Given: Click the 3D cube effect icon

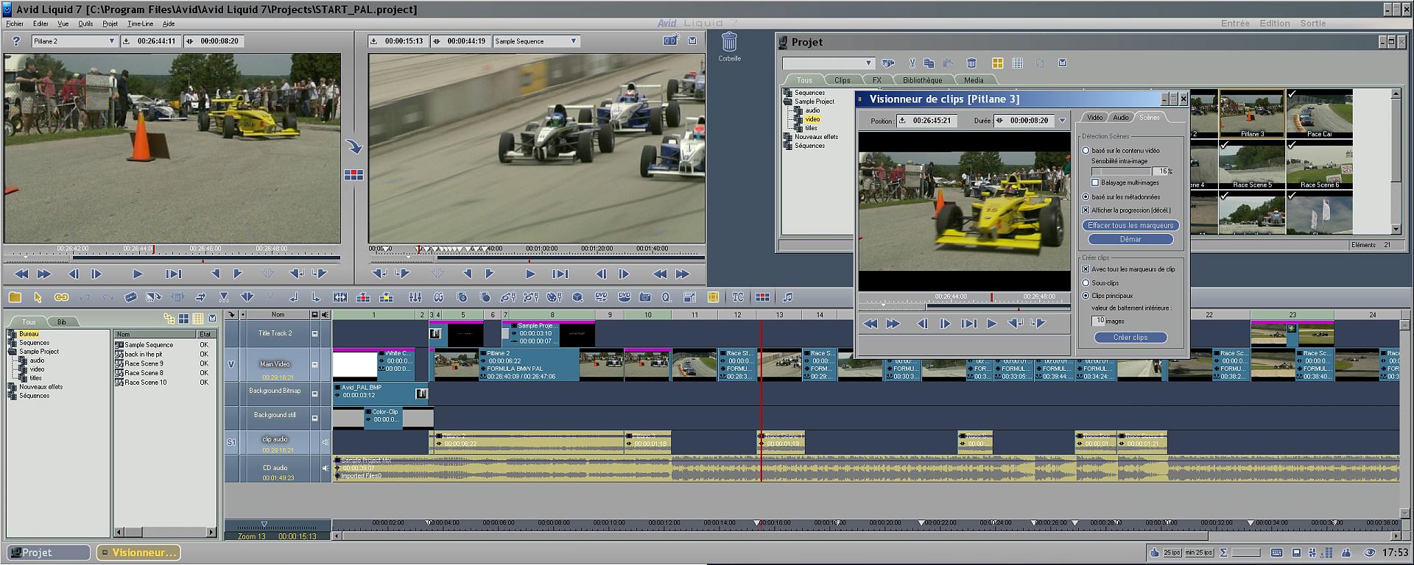Looking at the screenshot, I should [578, 297].
